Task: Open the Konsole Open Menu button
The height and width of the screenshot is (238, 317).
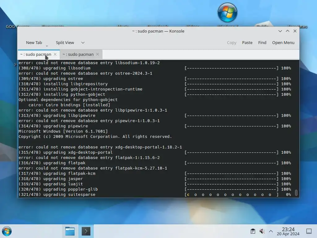Action: coord(283,43)
